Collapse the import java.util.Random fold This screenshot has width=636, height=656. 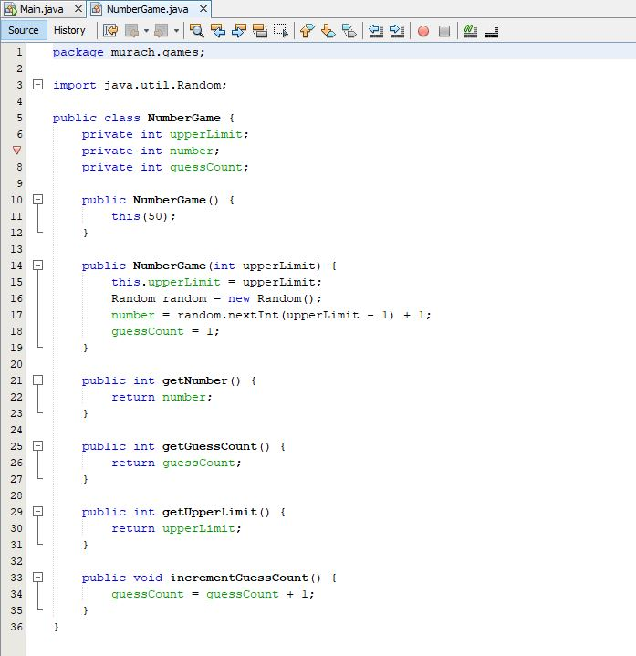tap(38, 85)
